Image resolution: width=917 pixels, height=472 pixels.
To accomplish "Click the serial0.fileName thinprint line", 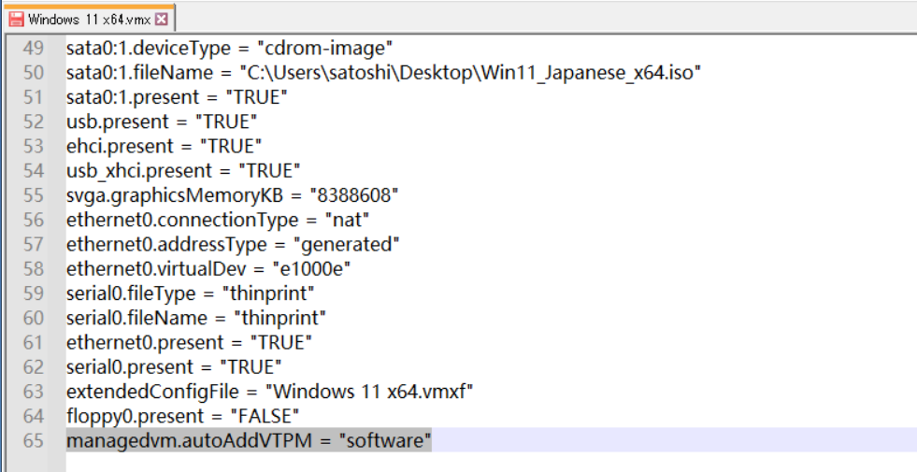I will (196, 318).
